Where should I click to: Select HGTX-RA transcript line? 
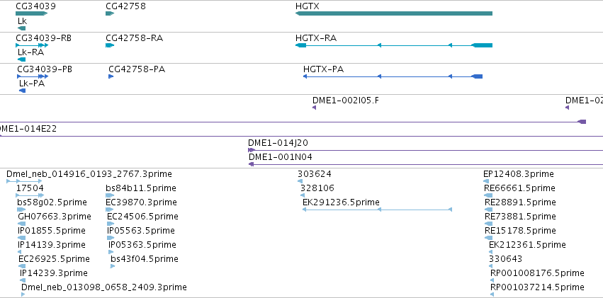click(x=394, y=45)
